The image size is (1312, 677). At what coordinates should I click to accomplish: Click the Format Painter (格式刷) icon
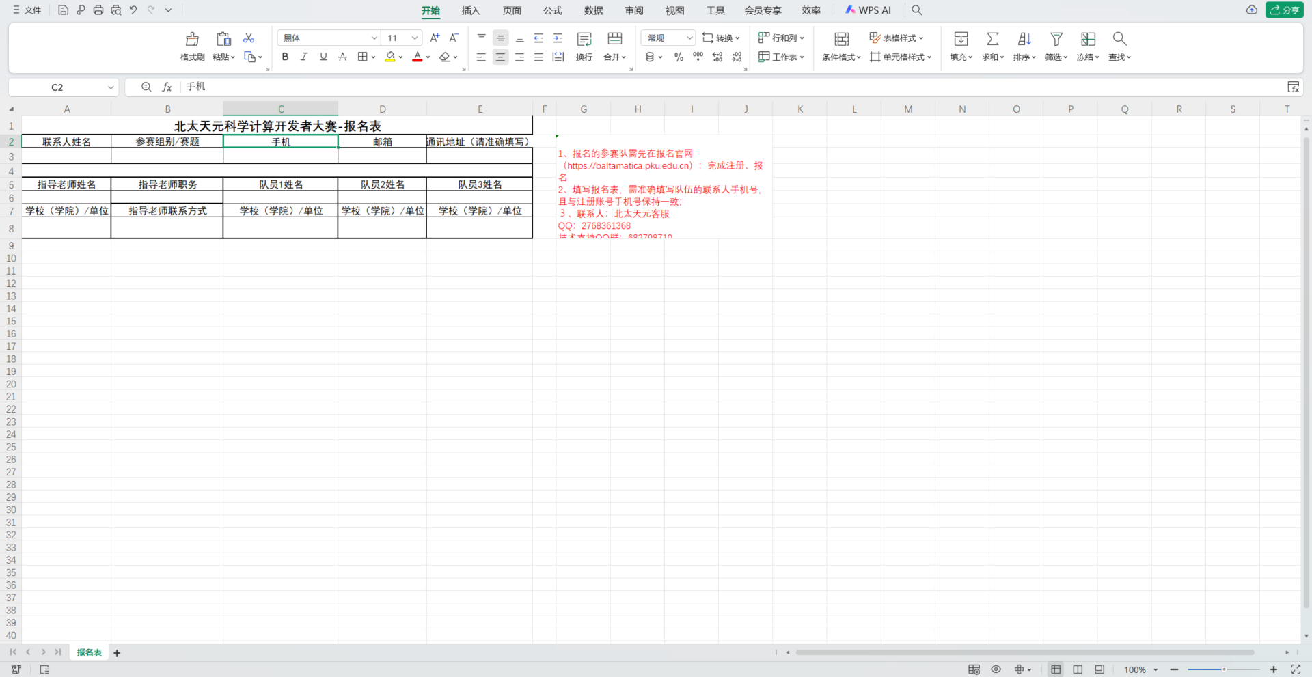192,40
